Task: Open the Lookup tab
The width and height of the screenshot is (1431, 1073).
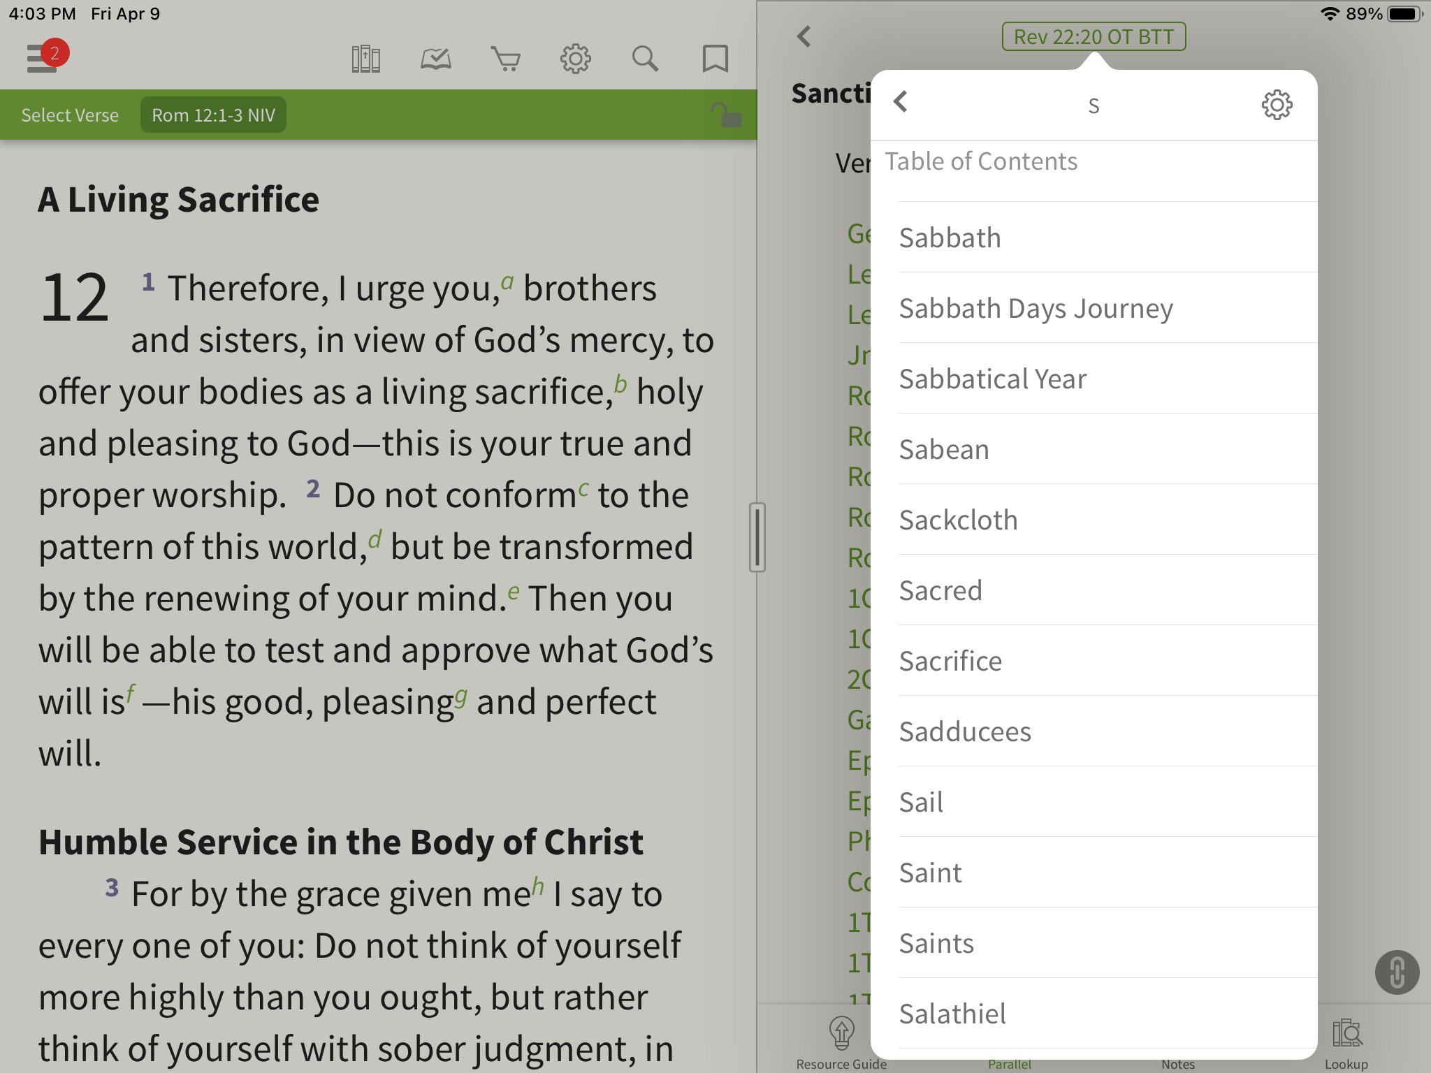Action: (1346, 1043)
